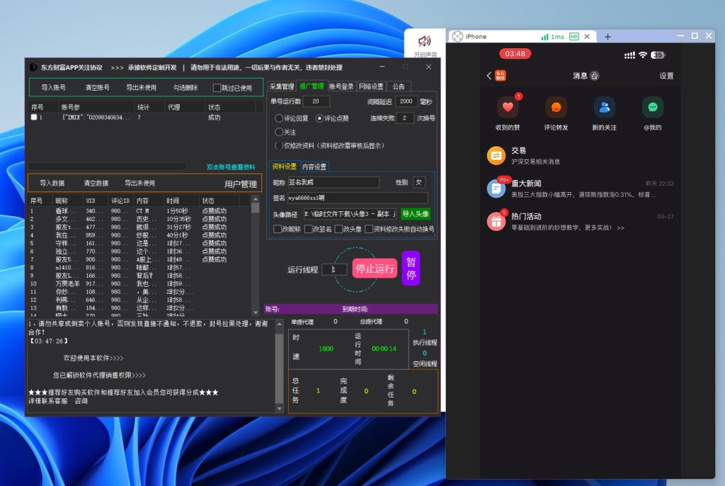Viewport: 725px width, 486px height.
Task: Select the 关注 radio option
Action: point(279,132)
